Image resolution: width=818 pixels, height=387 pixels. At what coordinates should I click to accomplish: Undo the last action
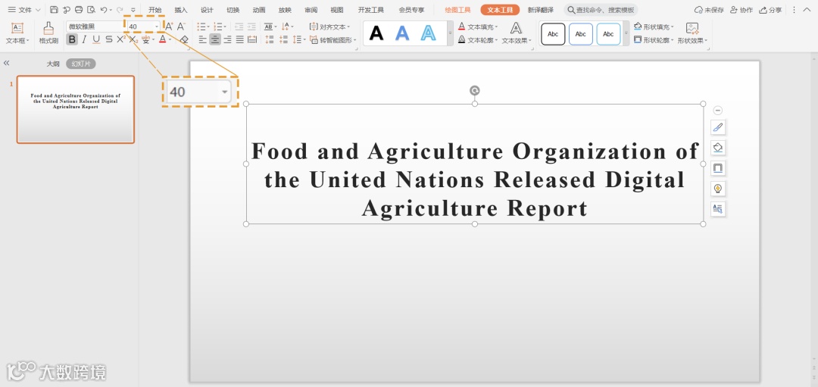[x=103, y=9]
